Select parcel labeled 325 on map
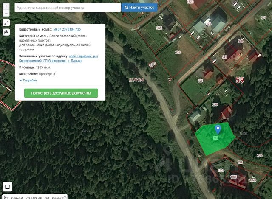The height and width of the screenshot is (199, 272). point(200,81)
